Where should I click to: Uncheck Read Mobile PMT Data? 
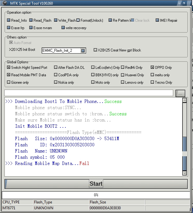pyautogui.click(x=9, y=75)
